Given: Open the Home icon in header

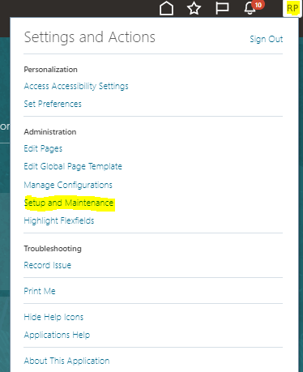Looking at the screenshot, I should pyautogui.click(x=166, y=8).
